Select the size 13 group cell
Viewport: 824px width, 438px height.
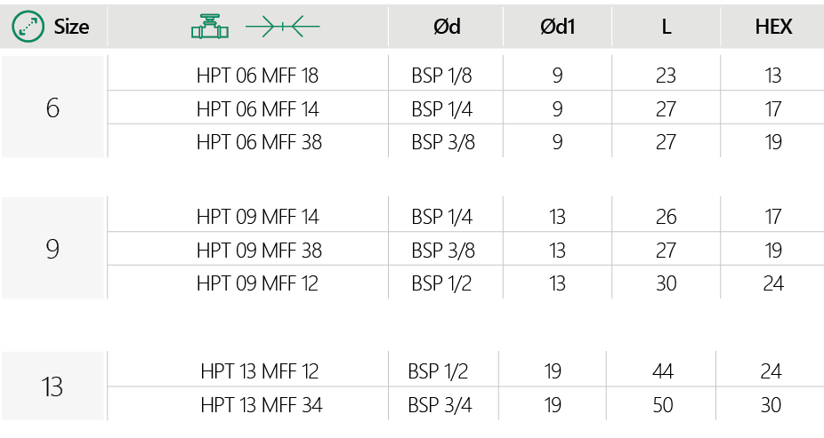click(53, 387)
